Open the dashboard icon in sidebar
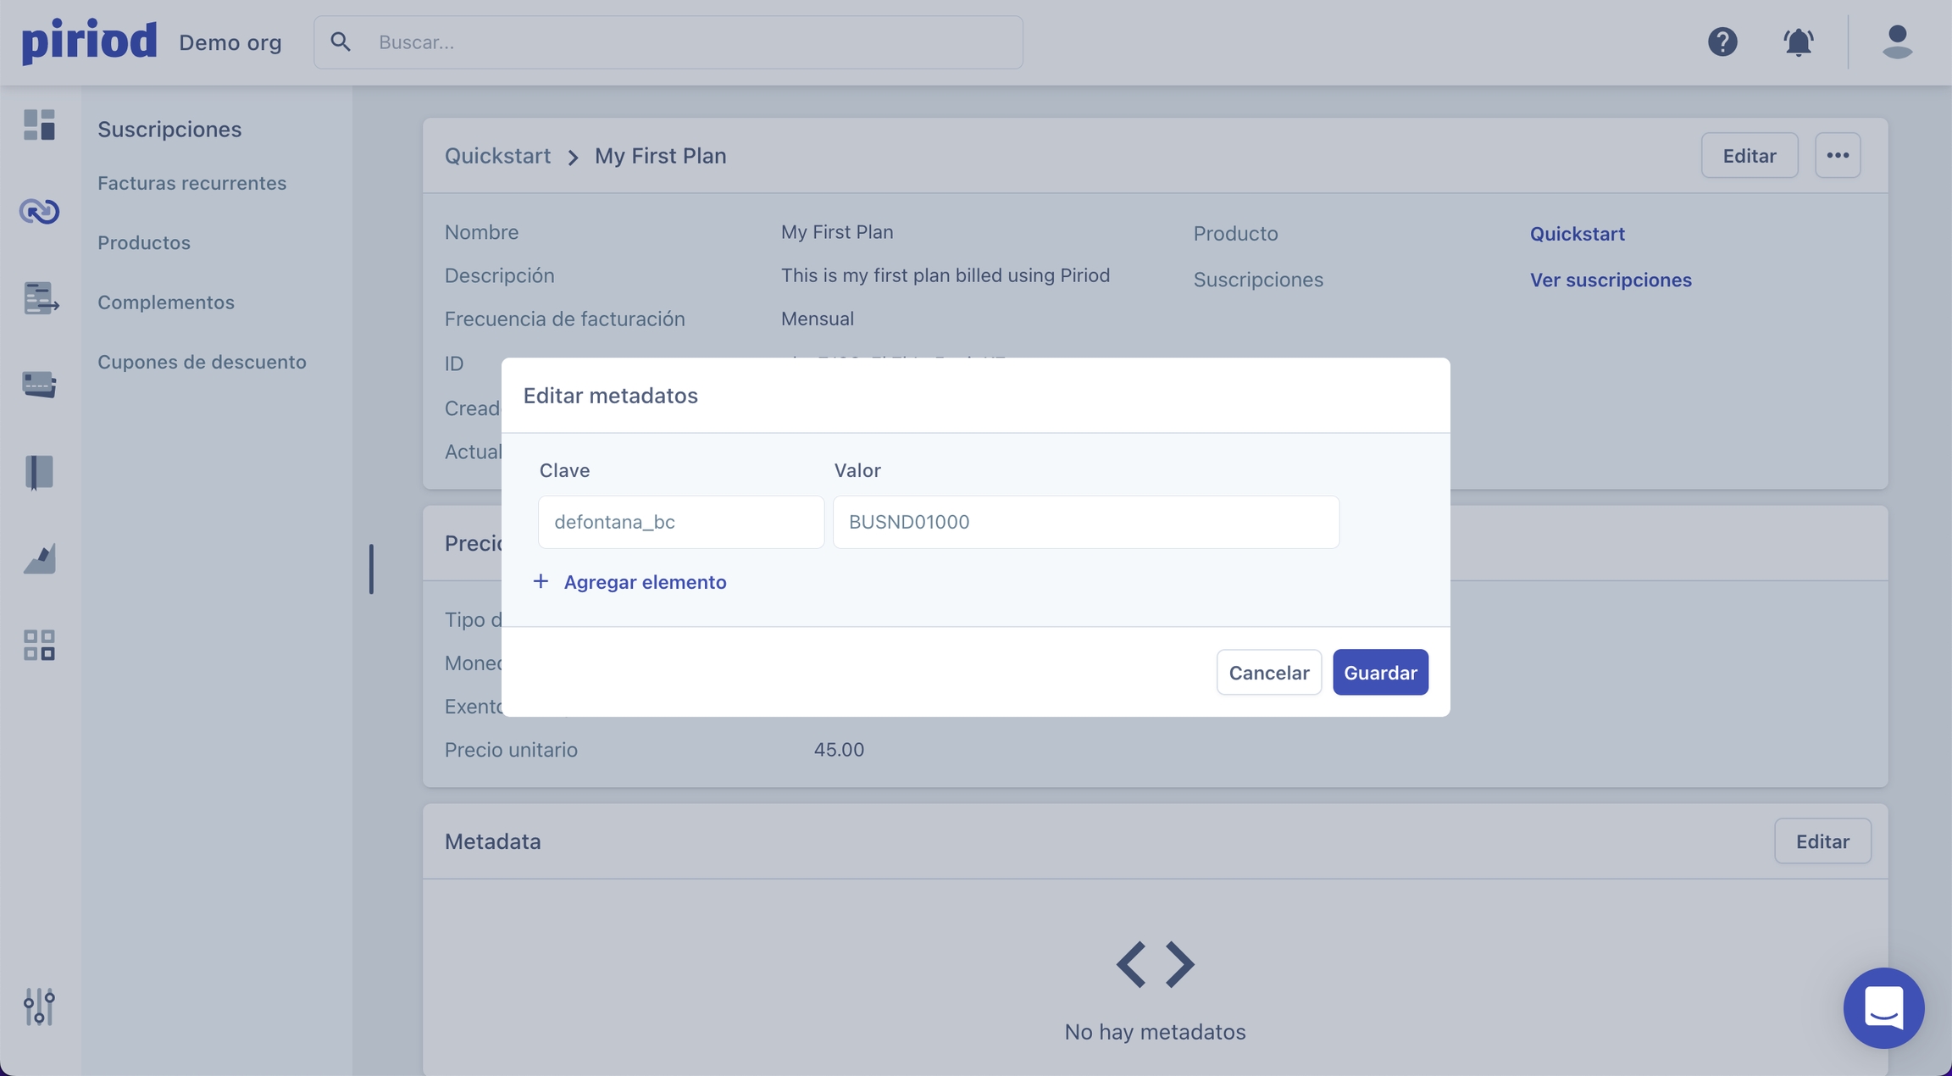Image resolution: width=1952 pixels, height=1076 pixels. pos(39,125)
